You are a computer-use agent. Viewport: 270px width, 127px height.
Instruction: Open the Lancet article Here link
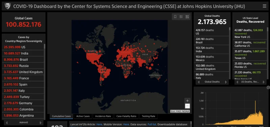coord(99,124)
